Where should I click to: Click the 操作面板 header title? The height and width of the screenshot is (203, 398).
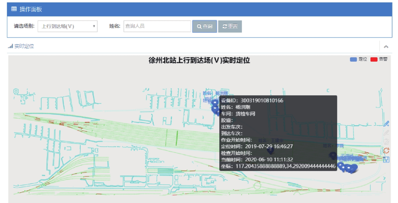31,9
